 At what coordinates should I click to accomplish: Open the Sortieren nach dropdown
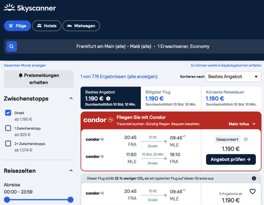pyautogui.click(x=233, y=77)
